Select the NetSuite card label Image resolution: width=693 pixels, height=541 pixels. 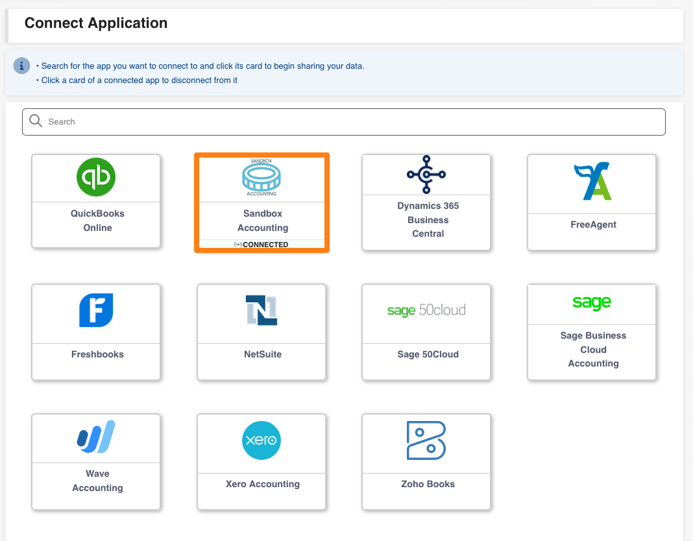[x=263, y=354]
